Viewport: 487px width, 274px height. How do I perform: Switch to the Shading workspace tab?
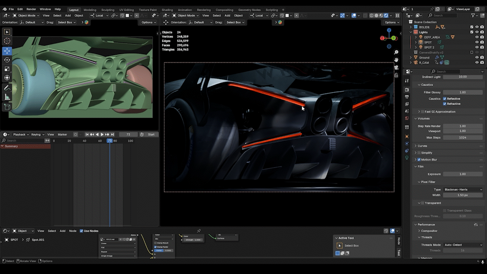167,10
